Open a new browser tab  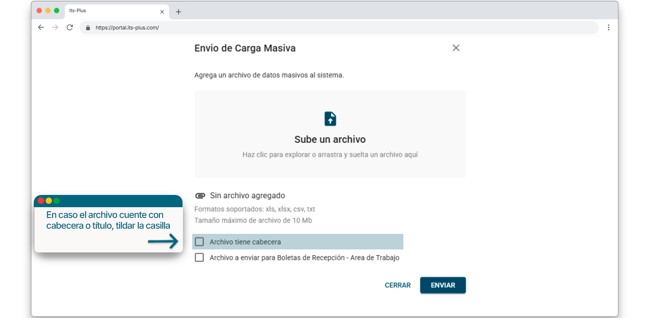178,12
